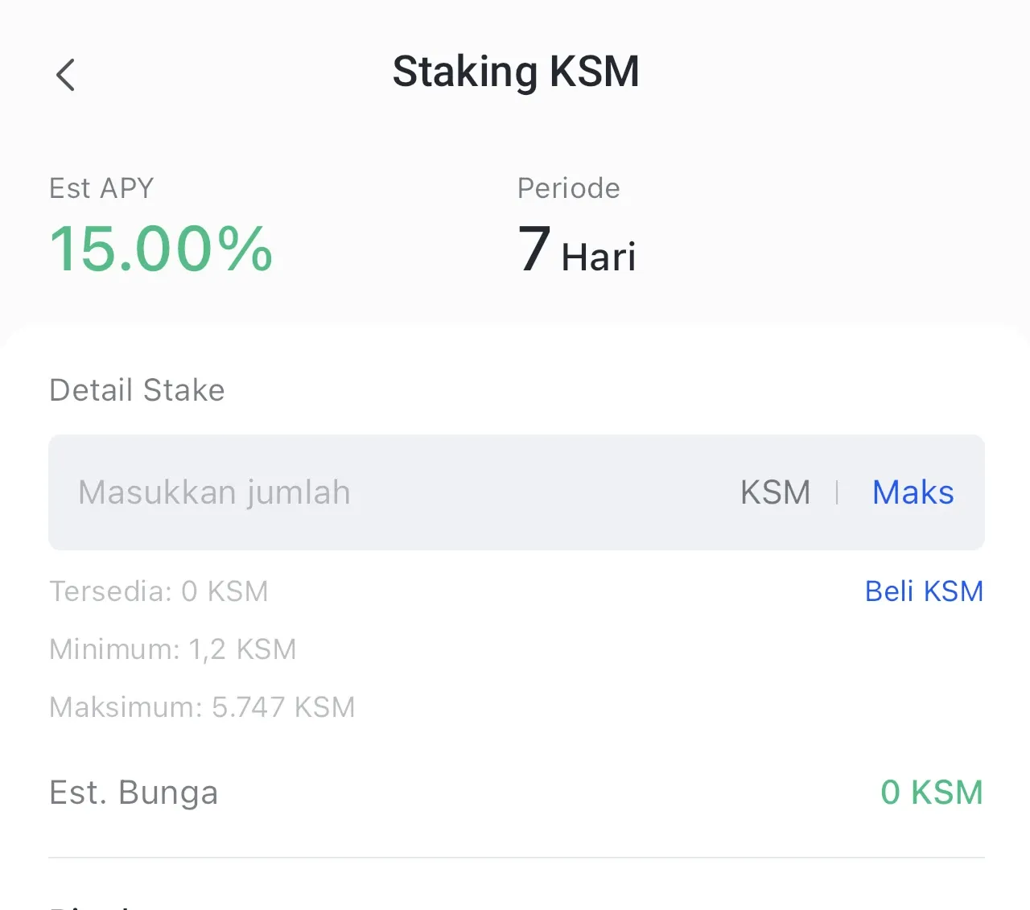The height and width of the screenshot is (910, 1030).
Task: Select the Maksimum: 5.747 KSM text
Action: (202, 707)
